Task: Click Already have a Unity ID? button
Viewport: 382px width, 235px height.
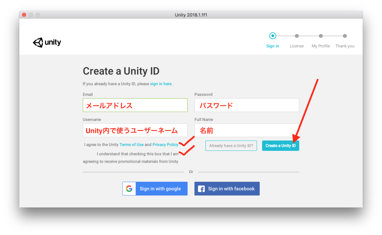Action: [x=231, y=146]
